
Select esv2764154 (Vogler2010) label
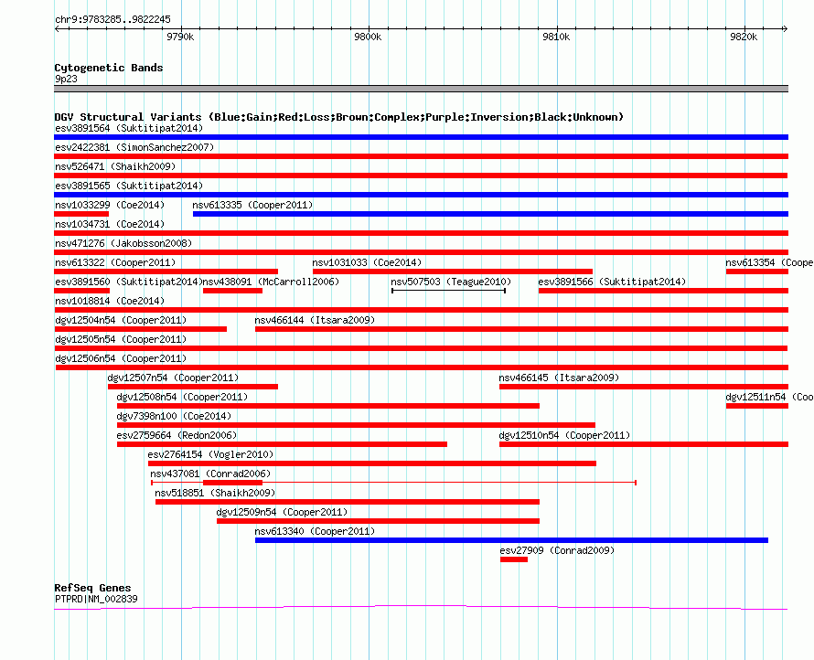pos(210,454)
